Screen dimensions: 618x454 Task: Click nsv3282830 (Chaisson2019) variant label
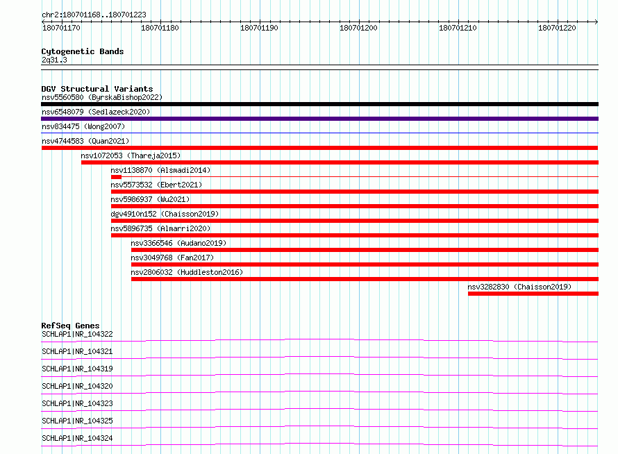[x=519, y=287]
